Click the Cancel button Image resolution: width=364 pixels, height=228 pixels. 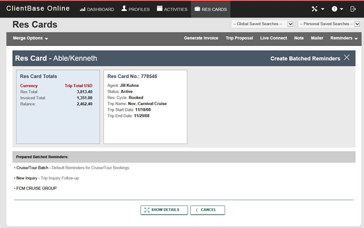pos(208,210)
